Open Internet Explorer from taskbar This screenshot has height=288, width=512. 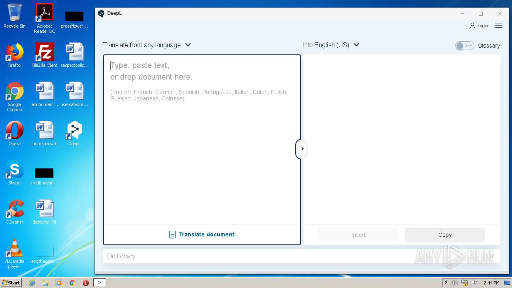coord(32,283)
